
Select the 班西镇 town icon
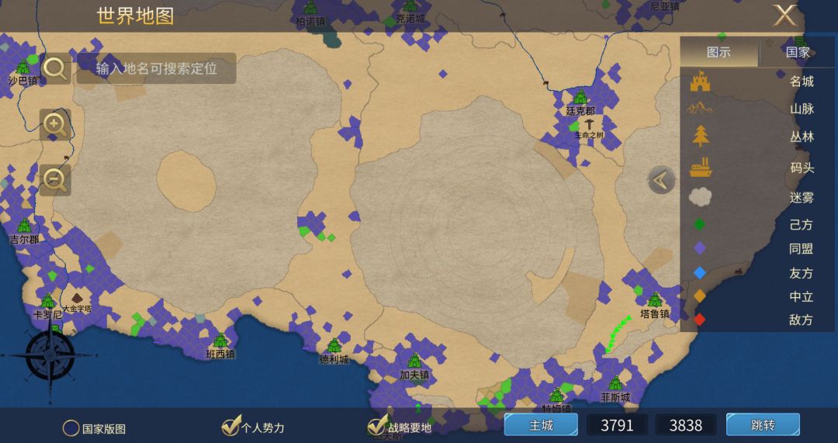pyautogui.click(x=220, y=340)
